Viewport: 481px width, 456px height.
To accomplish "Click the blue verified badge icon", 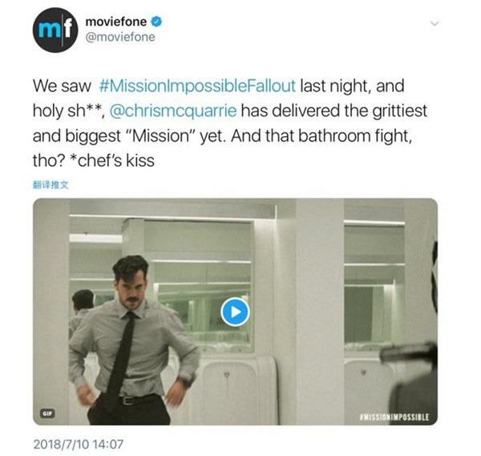I will coord(156,22).
